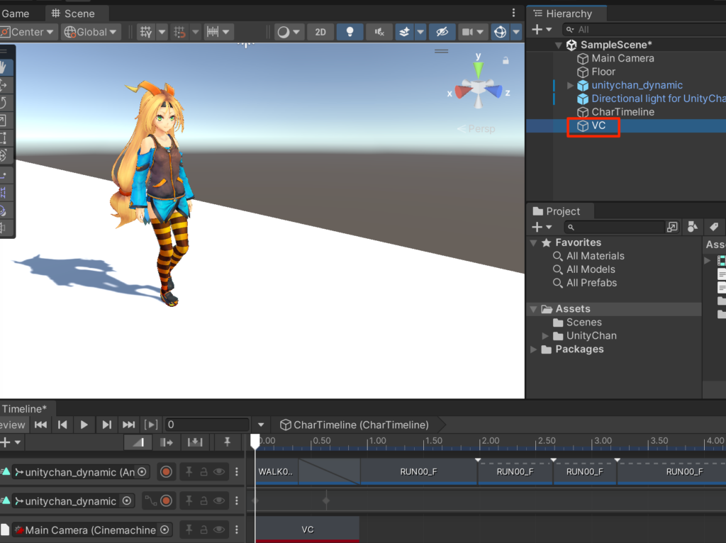Toggle record on second unitychan_dynamic track
This screenshot has width=726, height=543.
coord(166,500)
